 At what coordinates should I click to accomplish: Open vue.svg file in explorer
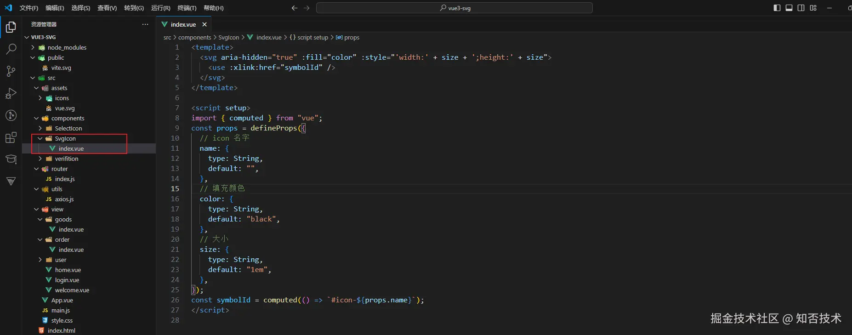point(89,108)
